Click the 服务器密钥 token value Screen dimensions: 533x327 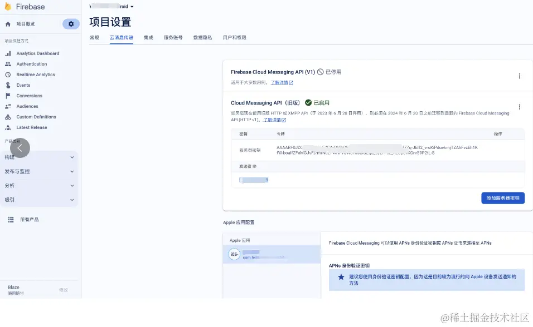pos(377,150)
